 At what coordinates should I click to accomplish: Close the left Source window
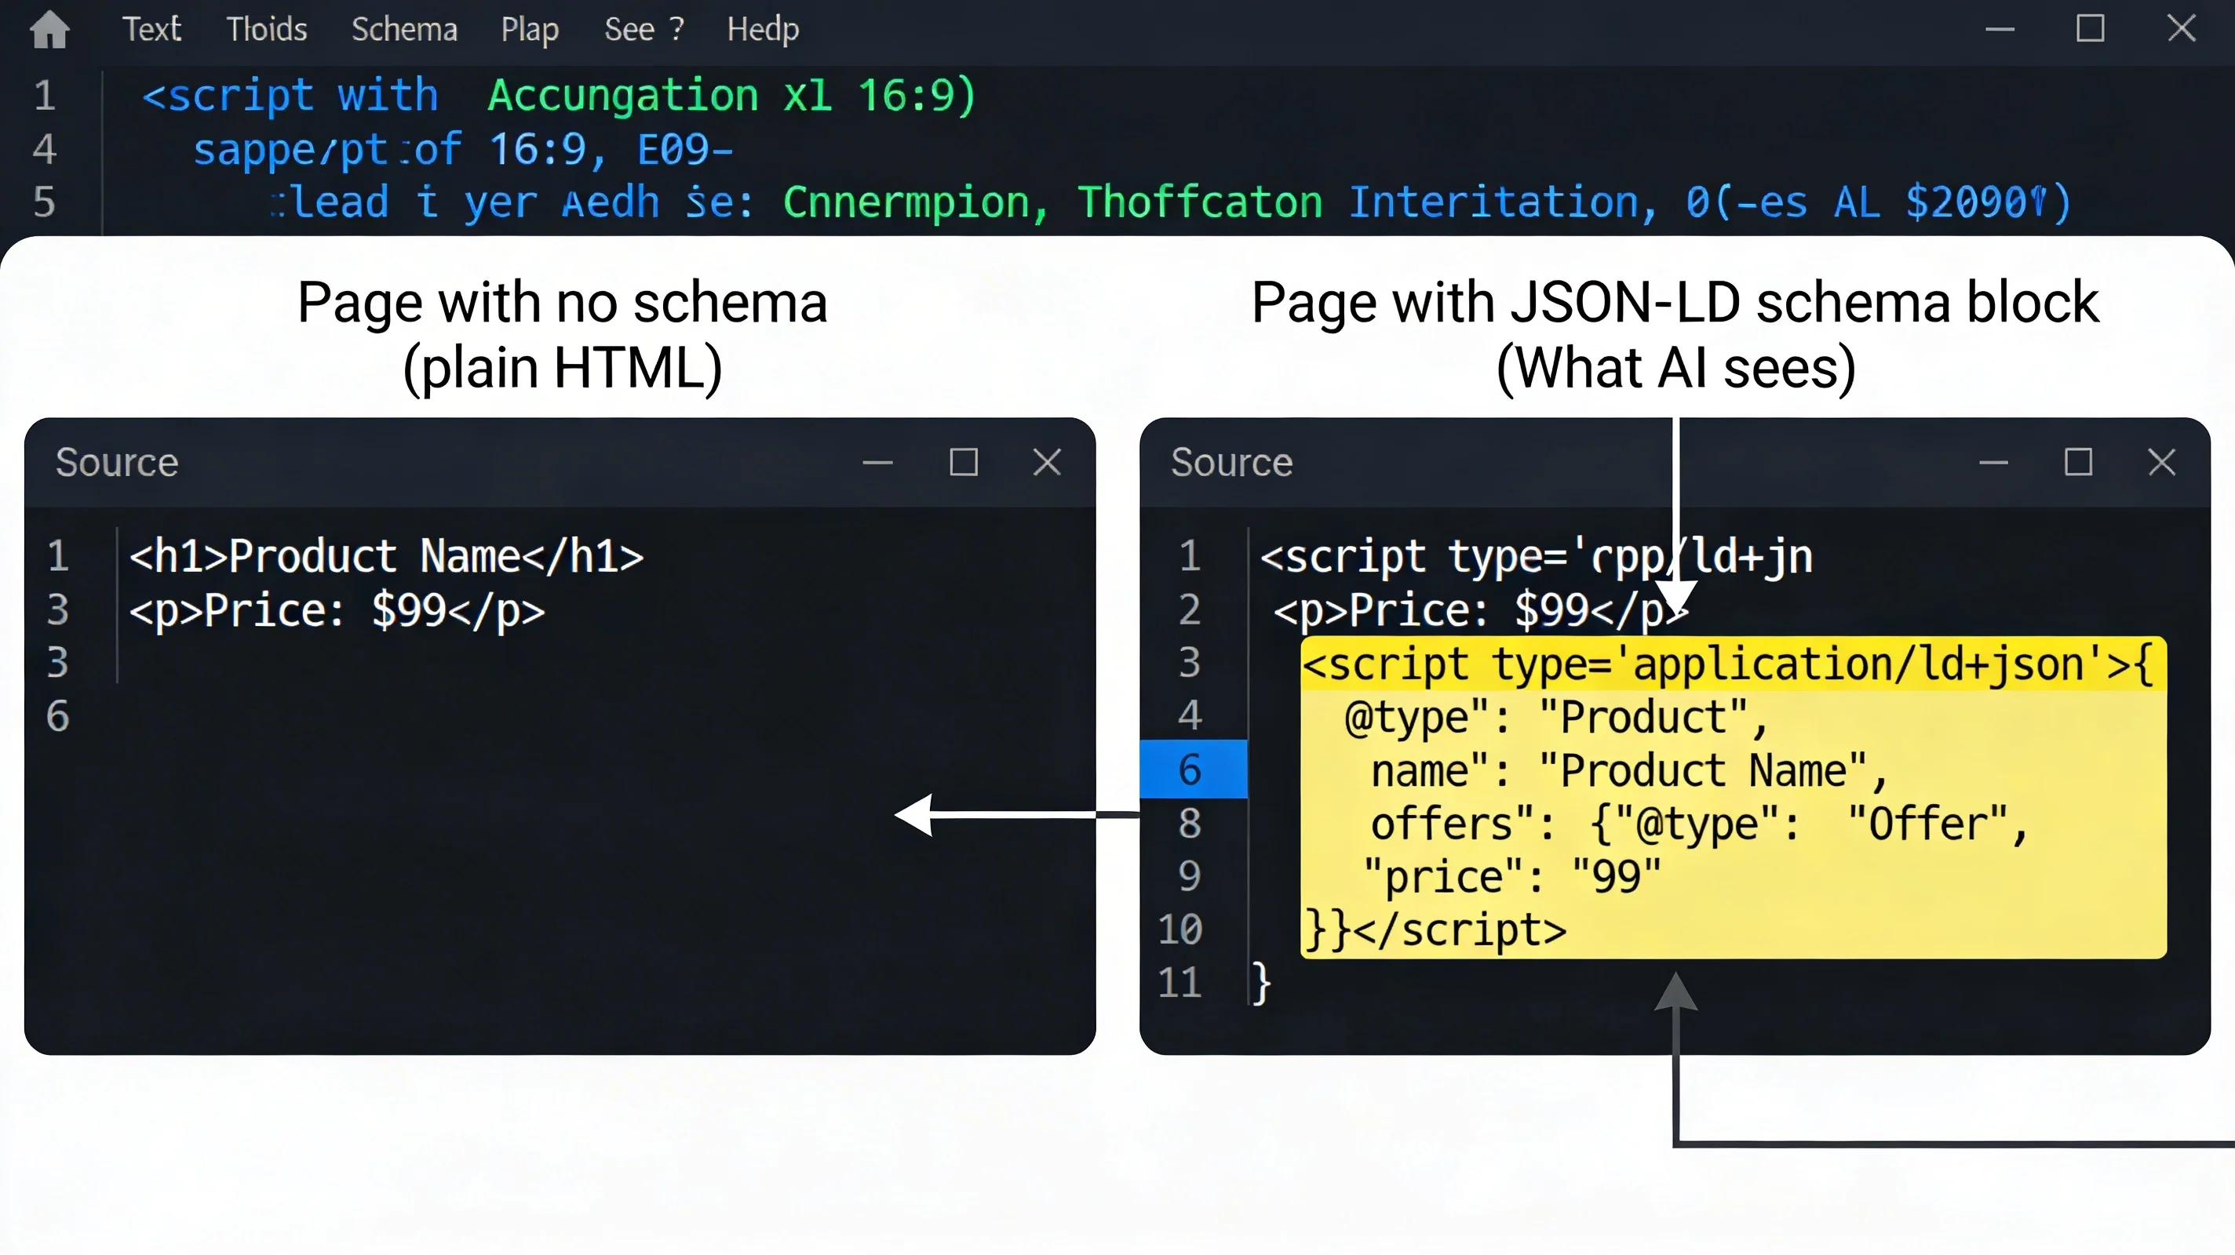[1047, 462]
